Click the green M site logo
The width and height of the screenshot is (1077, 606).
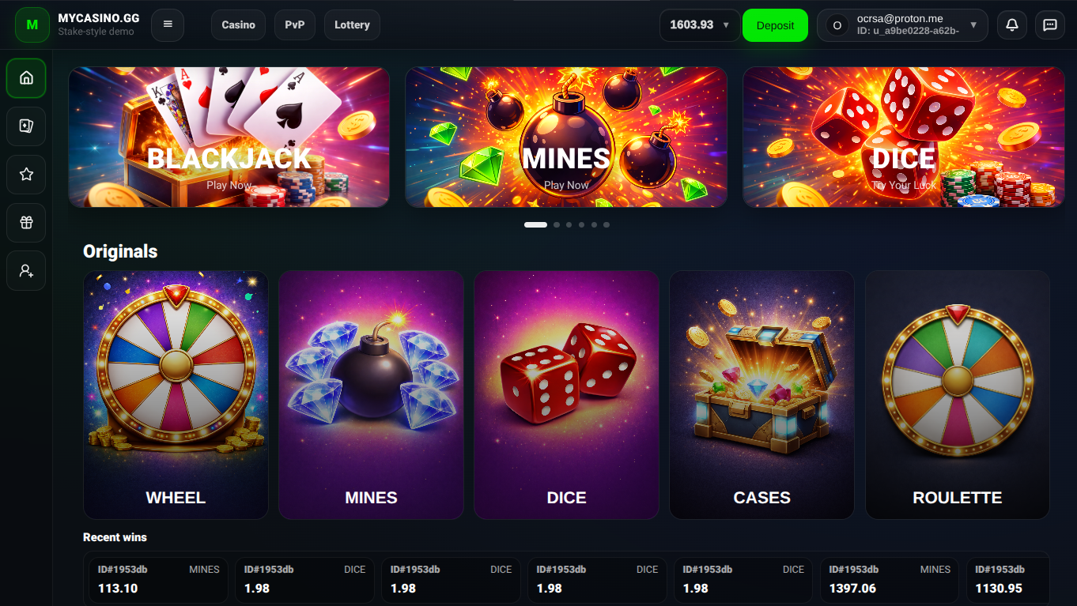click(32, 25)
